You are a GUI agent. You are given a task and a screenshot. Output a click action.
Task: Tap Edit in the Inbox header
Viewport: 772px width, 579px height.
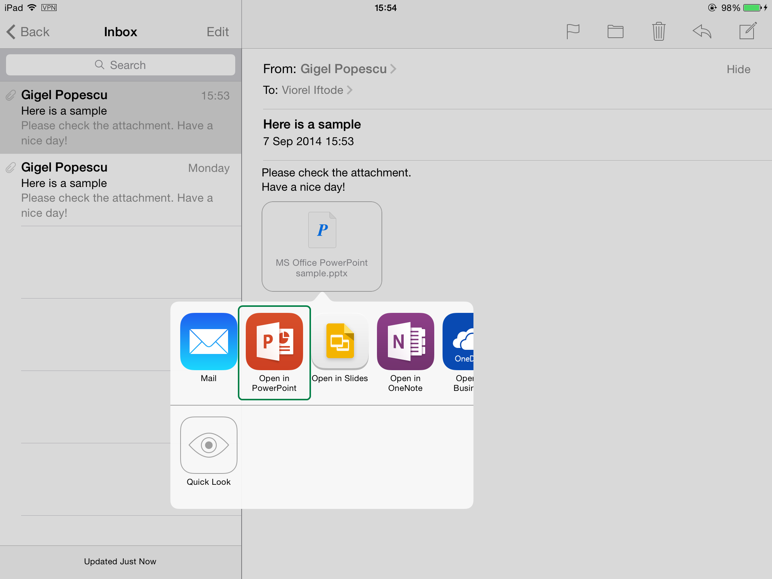(x=218, y=32)
